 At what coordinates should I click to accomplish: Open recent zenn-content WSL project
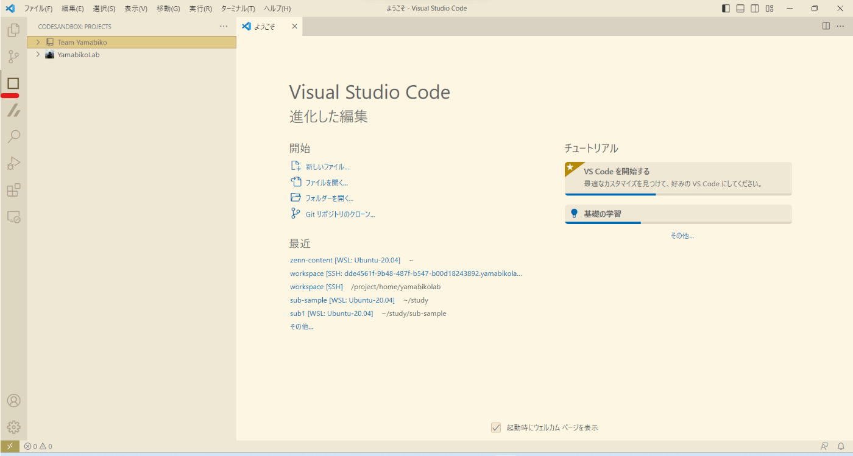click(x=345, y=260)
